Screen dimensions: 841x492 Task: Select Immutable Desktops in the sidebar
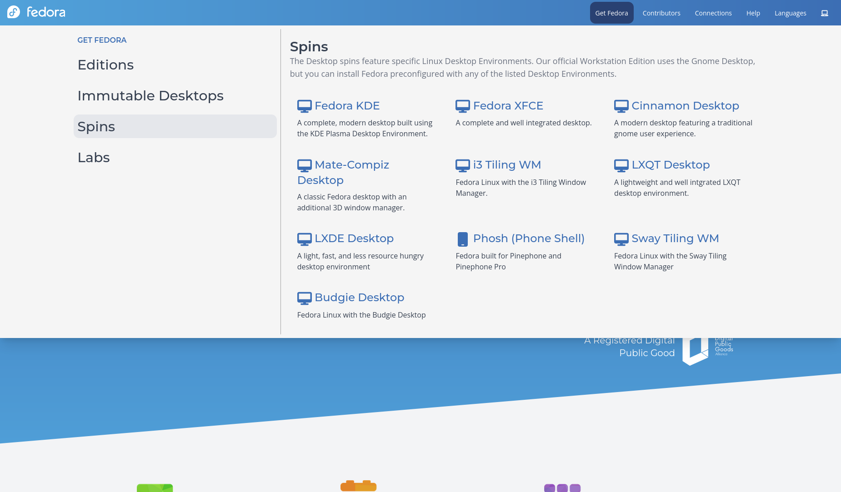(x=175, y=96)
